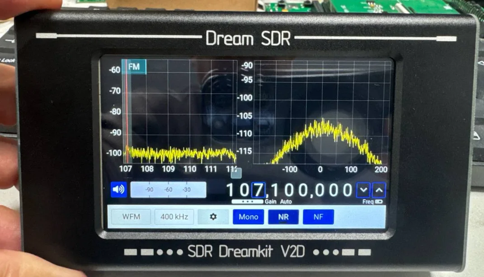Viewport: 484px width, 277px height.
Task: Select the FM band label on the spectrum
Action: pyautogui.click(x=134, y=67)
